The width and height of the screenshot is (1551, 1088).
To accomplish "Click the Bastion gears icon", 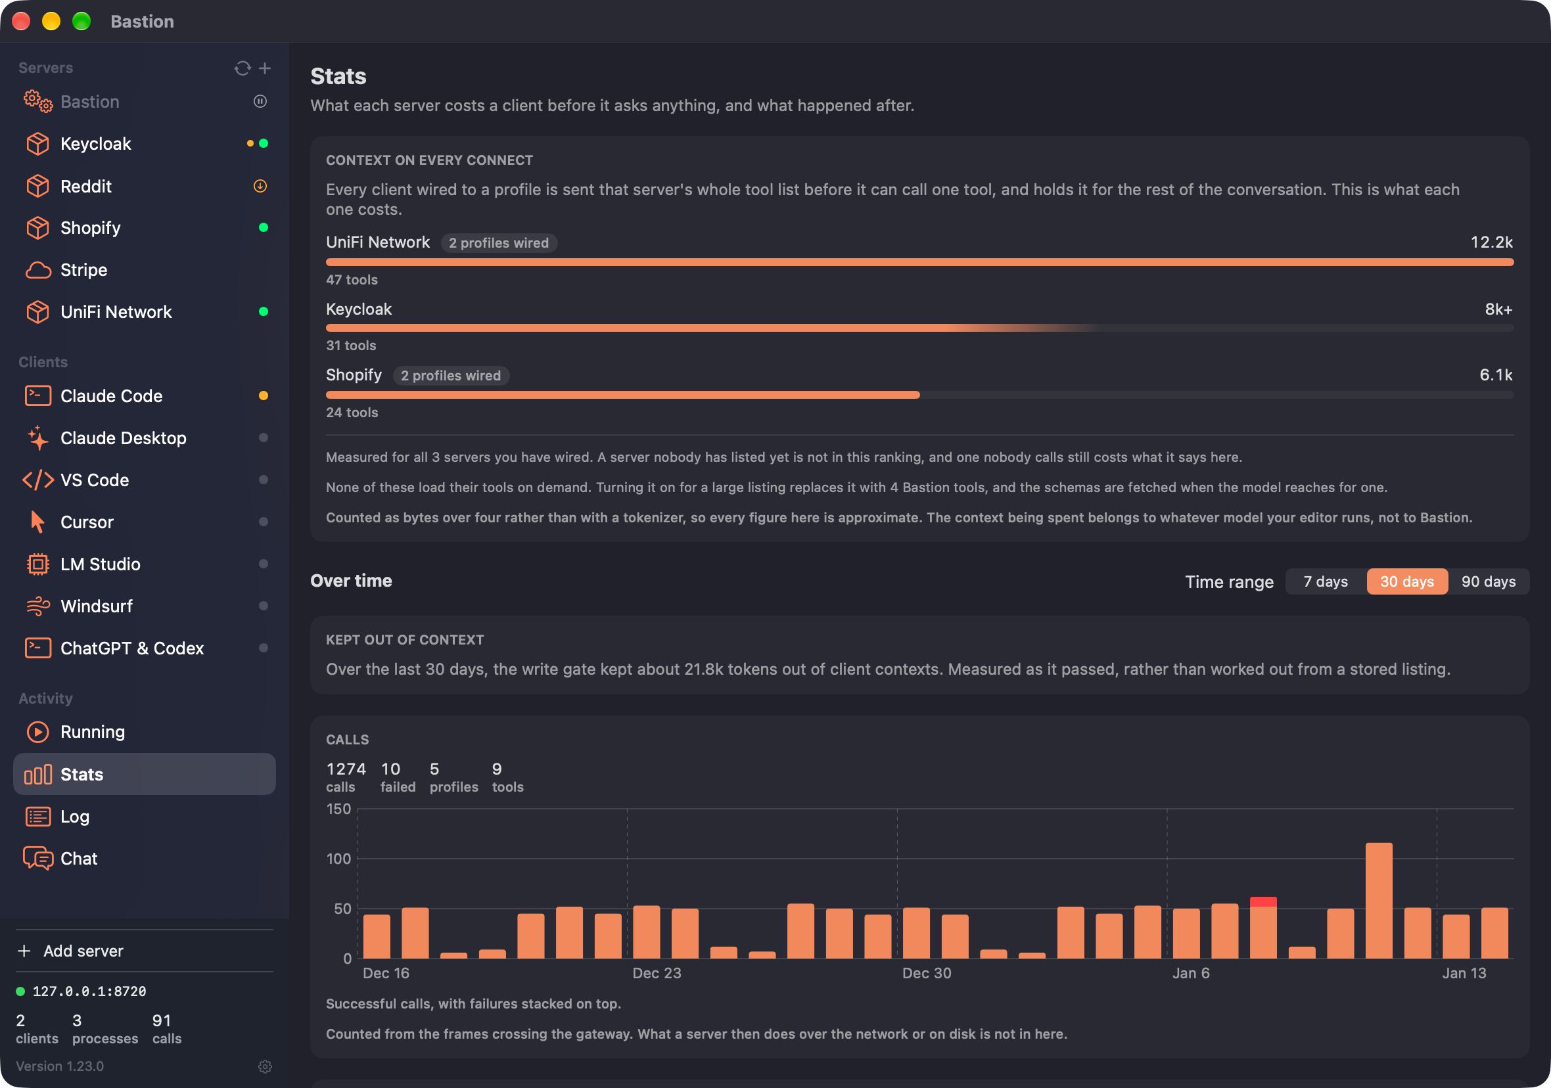I will 38,102.
